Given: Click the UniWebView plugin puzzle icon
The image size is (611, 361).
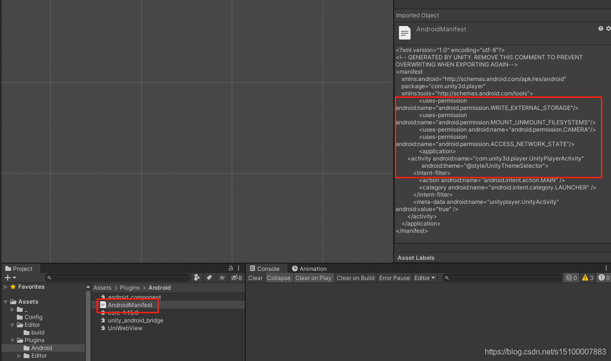Looking at the screenshot, I should coord(103,328).
